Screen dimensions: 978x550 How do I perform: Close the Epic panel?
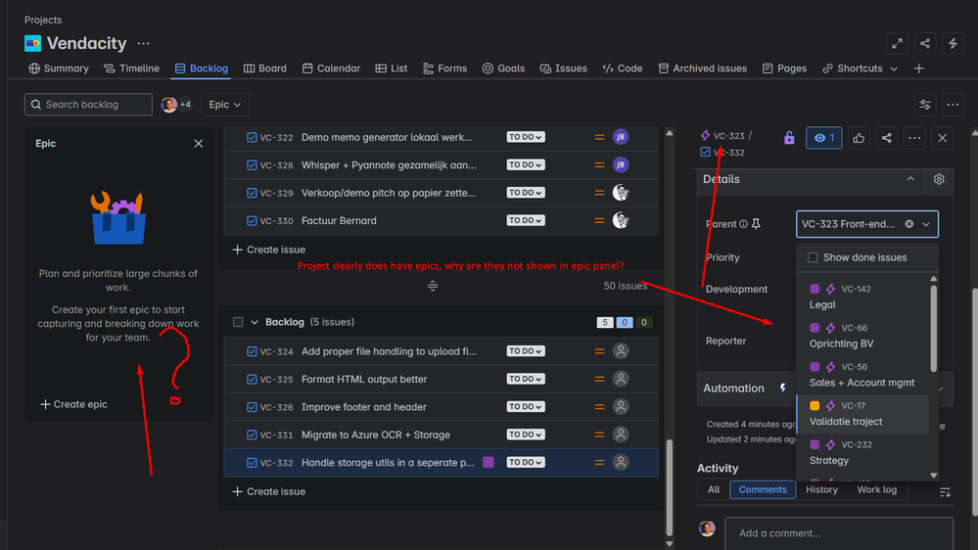point(199,144)
